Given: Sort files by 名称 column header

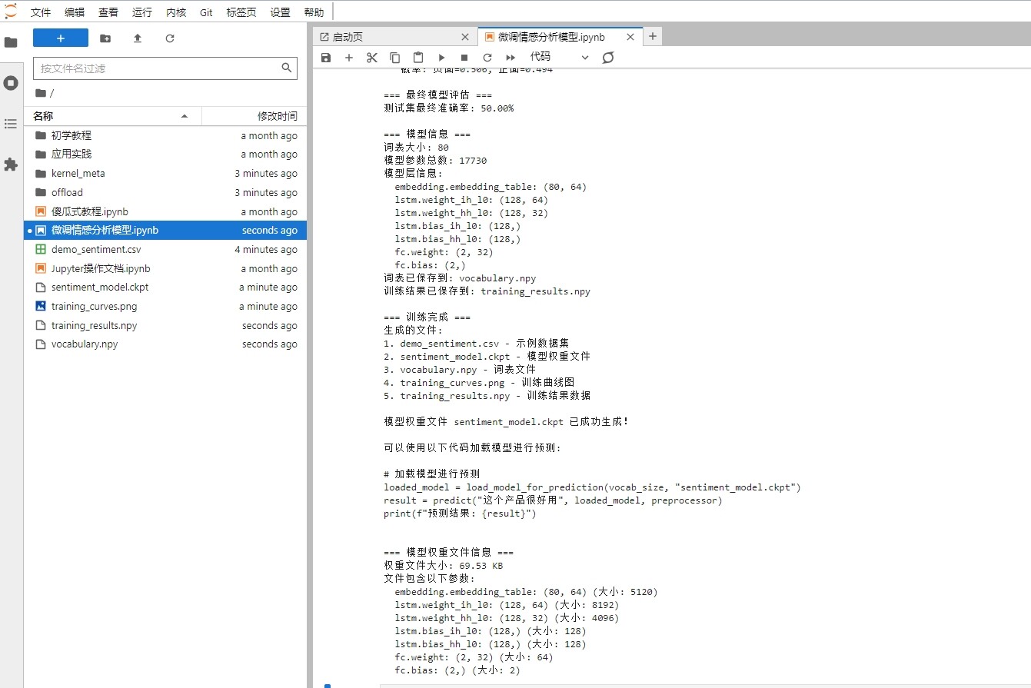Looking at the screenshot, I should (x=44, y=116).
